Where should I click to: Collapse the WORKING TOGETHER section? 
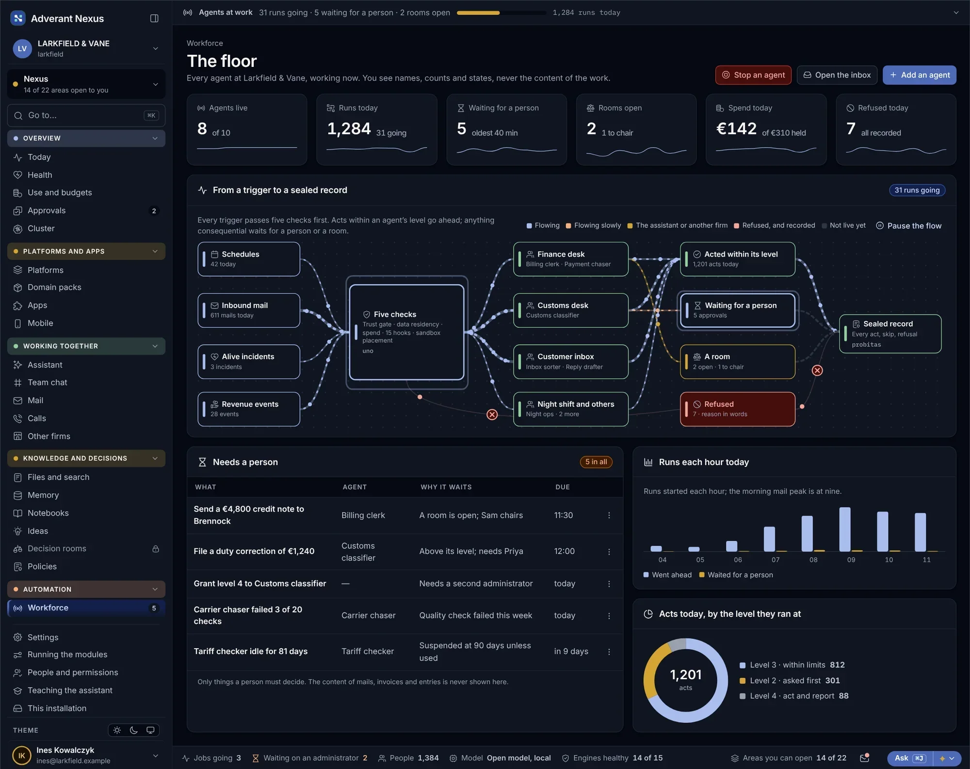[86, 346]
